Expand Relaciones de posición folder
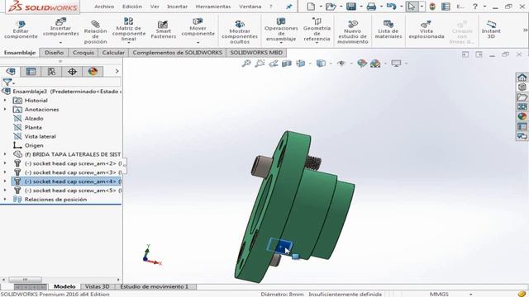This screenshot has height=297, width=529. click(5, 200)
